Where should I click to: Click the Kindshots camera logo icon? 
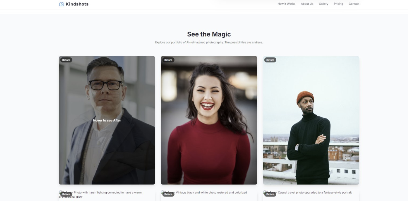(62, 4)
